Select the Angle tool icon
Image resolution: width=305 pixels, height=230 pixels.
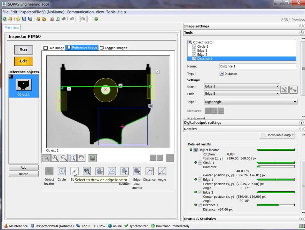point(162,171)
